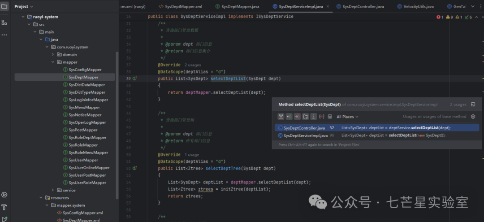484x222 pixels.
Task: Open the More tool windows ellipsis
Action: point(4,35)
